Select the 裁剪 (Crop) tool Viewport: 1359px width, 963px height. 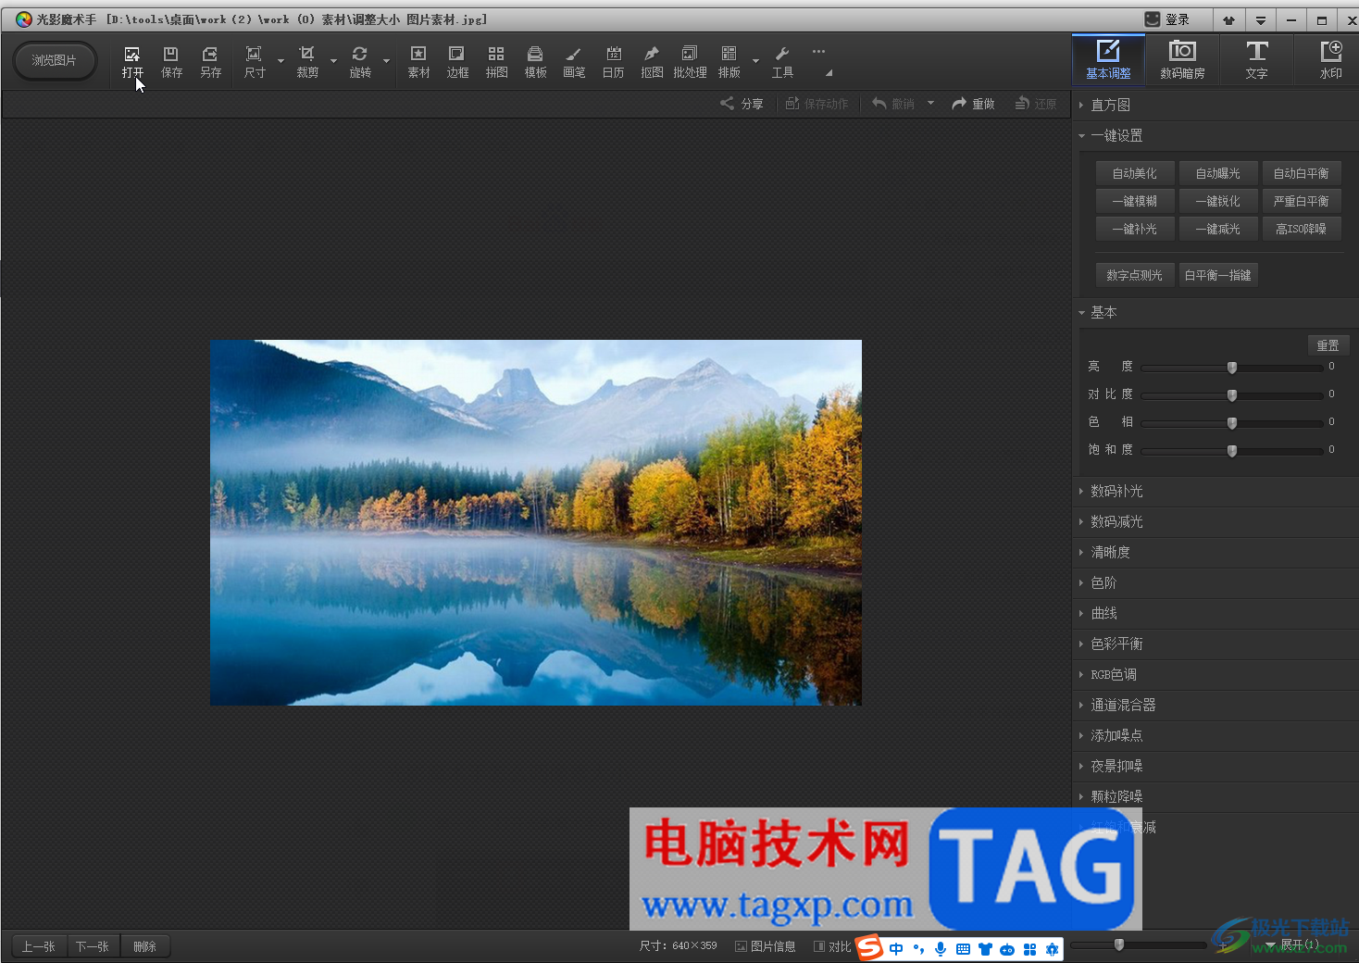(x=307, y=61)
